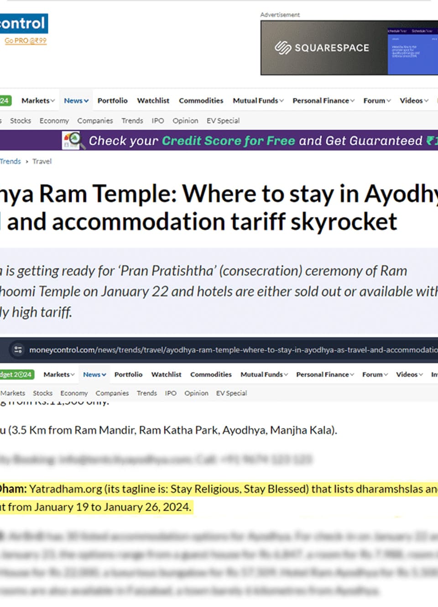Click the blue Squarespace ad preview image

coord(412,48)
